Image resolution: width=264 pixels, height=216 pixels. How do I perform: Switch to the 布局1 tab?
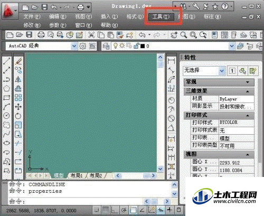tap(77, 175)
